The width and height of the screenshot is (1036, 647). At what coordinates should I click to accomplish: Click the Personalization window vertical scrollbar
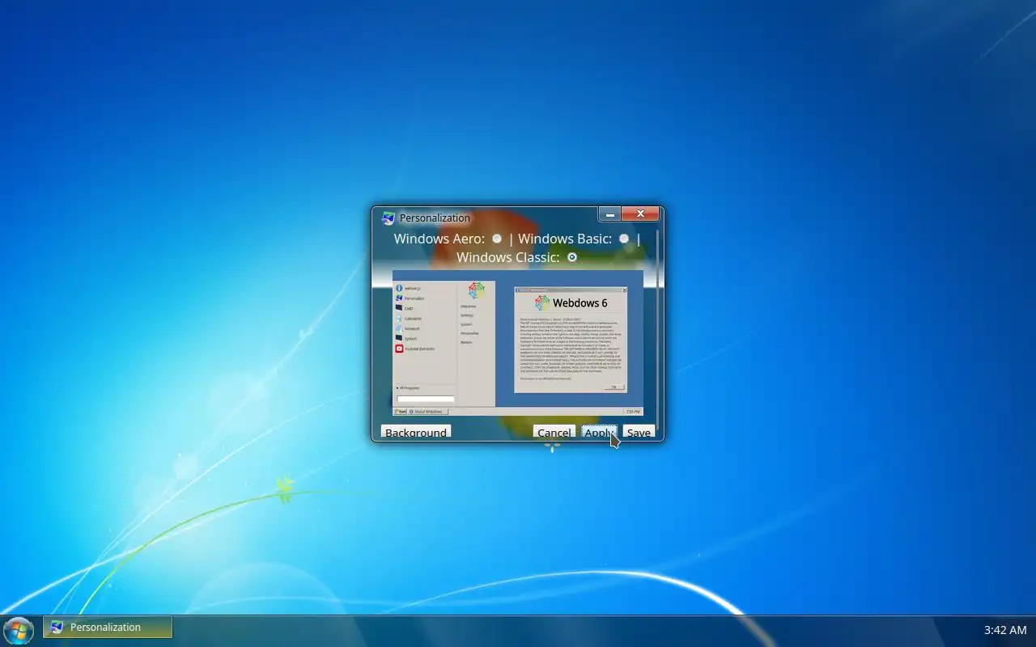click(658, 330)
